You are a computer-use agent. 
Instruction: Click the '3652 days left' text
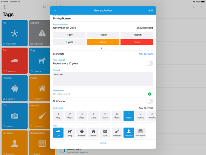point(145,28)
